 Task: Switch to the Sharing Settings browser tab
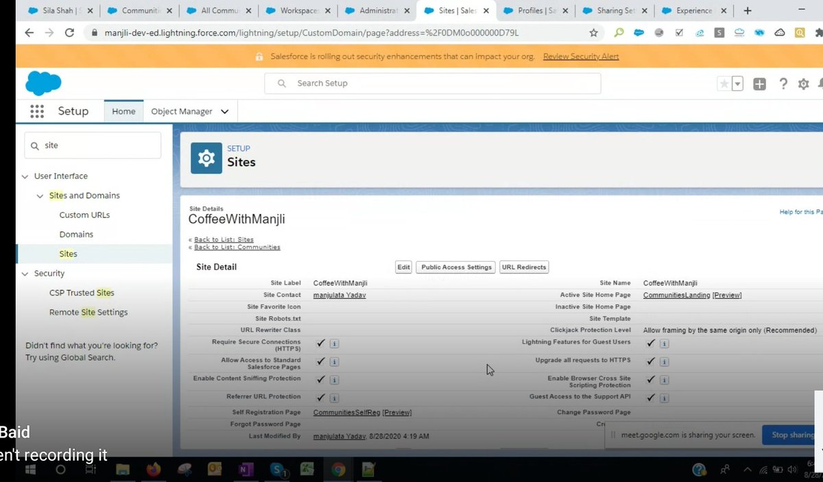[614, 10]
